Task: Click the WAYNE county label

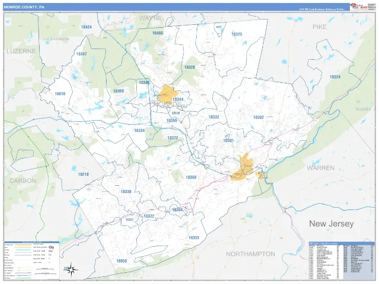Action: click(x=150, y=18)
